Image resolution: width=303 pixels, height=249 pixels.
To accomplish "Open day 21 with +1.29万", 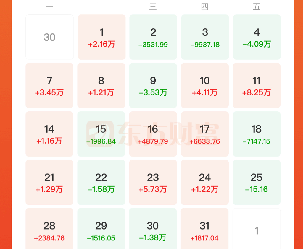I will click(x=49, y=182).
